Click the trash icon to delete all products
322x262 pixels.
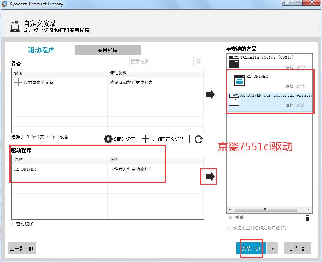tap(308, 218)
